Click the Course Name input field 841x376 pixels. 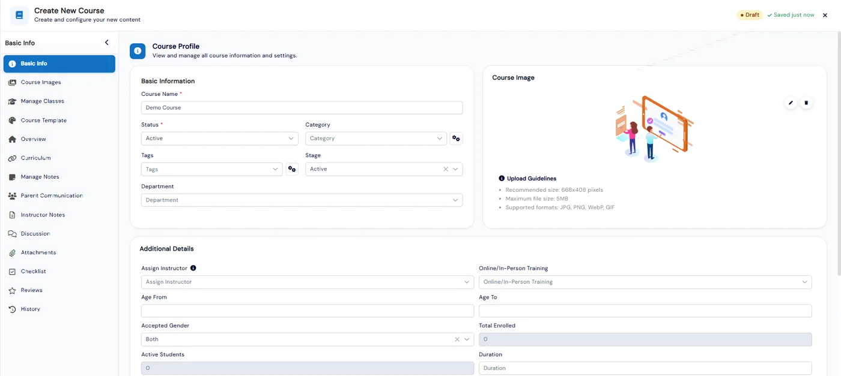[x=302, y=108]
